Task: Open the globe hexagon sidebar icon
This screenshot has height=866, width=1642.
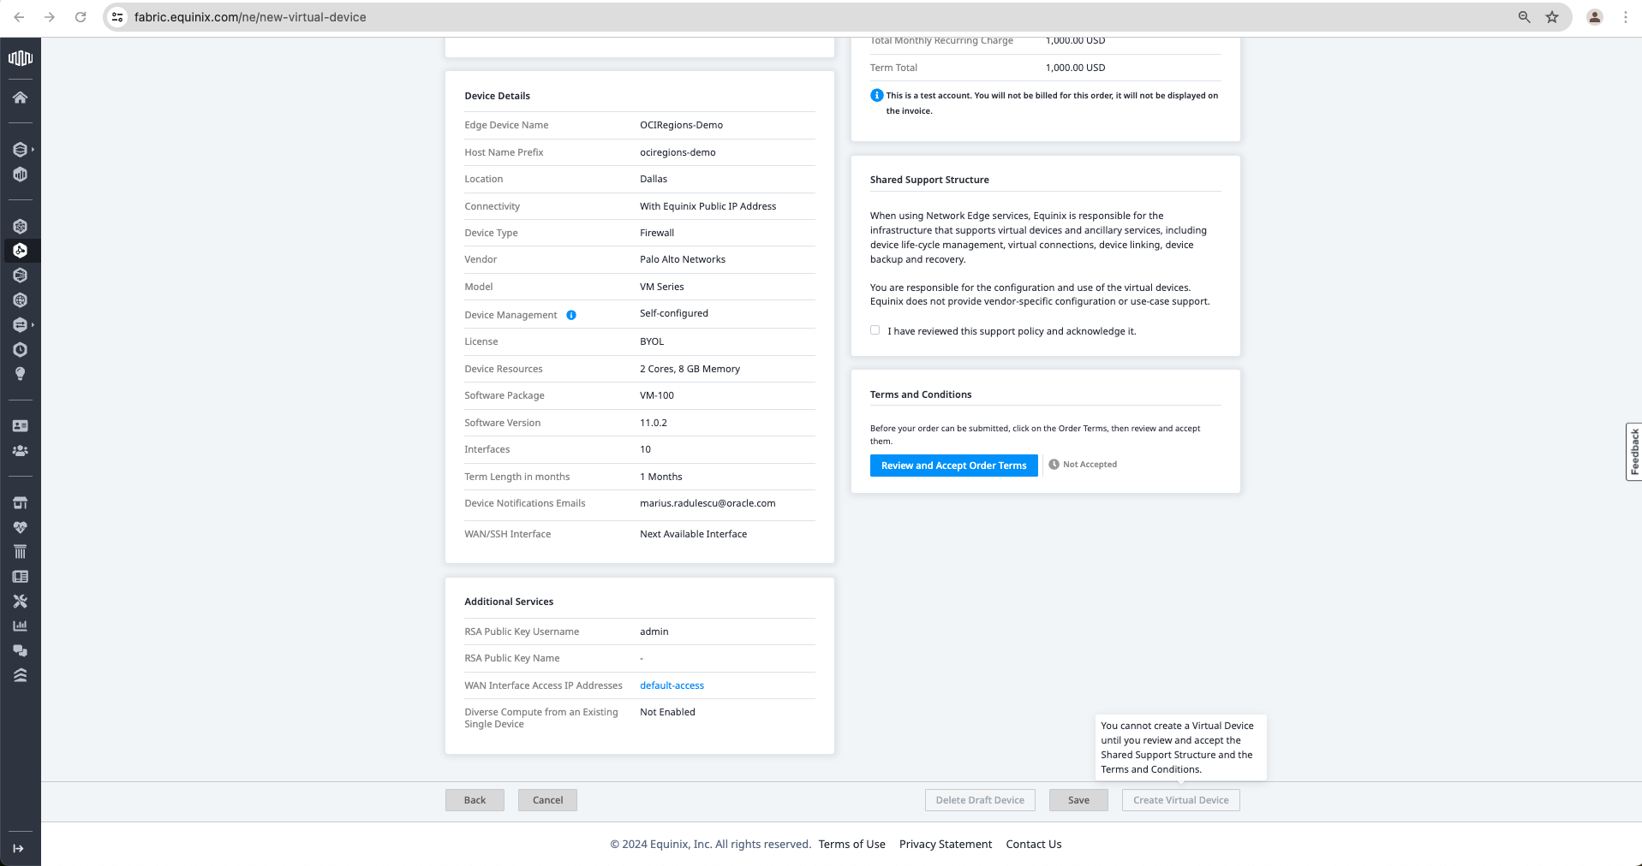Action: click(21, 300)
